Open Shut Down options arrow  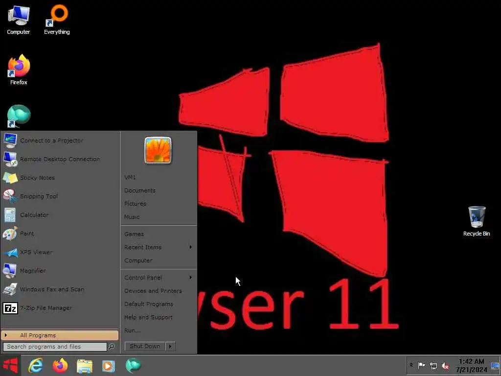170,346
